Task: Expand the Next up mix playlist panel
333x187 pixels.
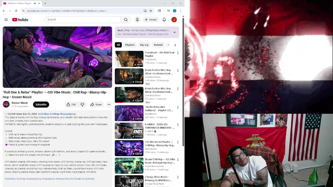Action: click(175, 32)
